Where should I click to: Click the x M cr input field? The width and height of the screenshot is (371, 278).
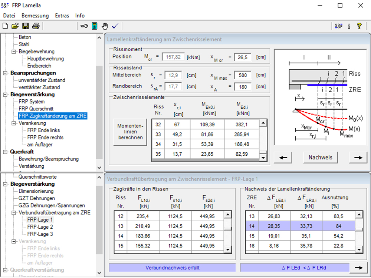243,57
